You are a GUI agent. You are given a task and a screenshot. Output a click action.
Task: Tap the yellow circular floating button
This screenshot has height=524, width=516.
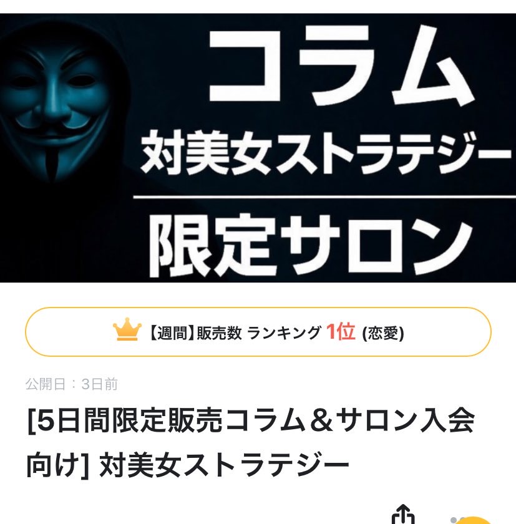coord(473,520)
